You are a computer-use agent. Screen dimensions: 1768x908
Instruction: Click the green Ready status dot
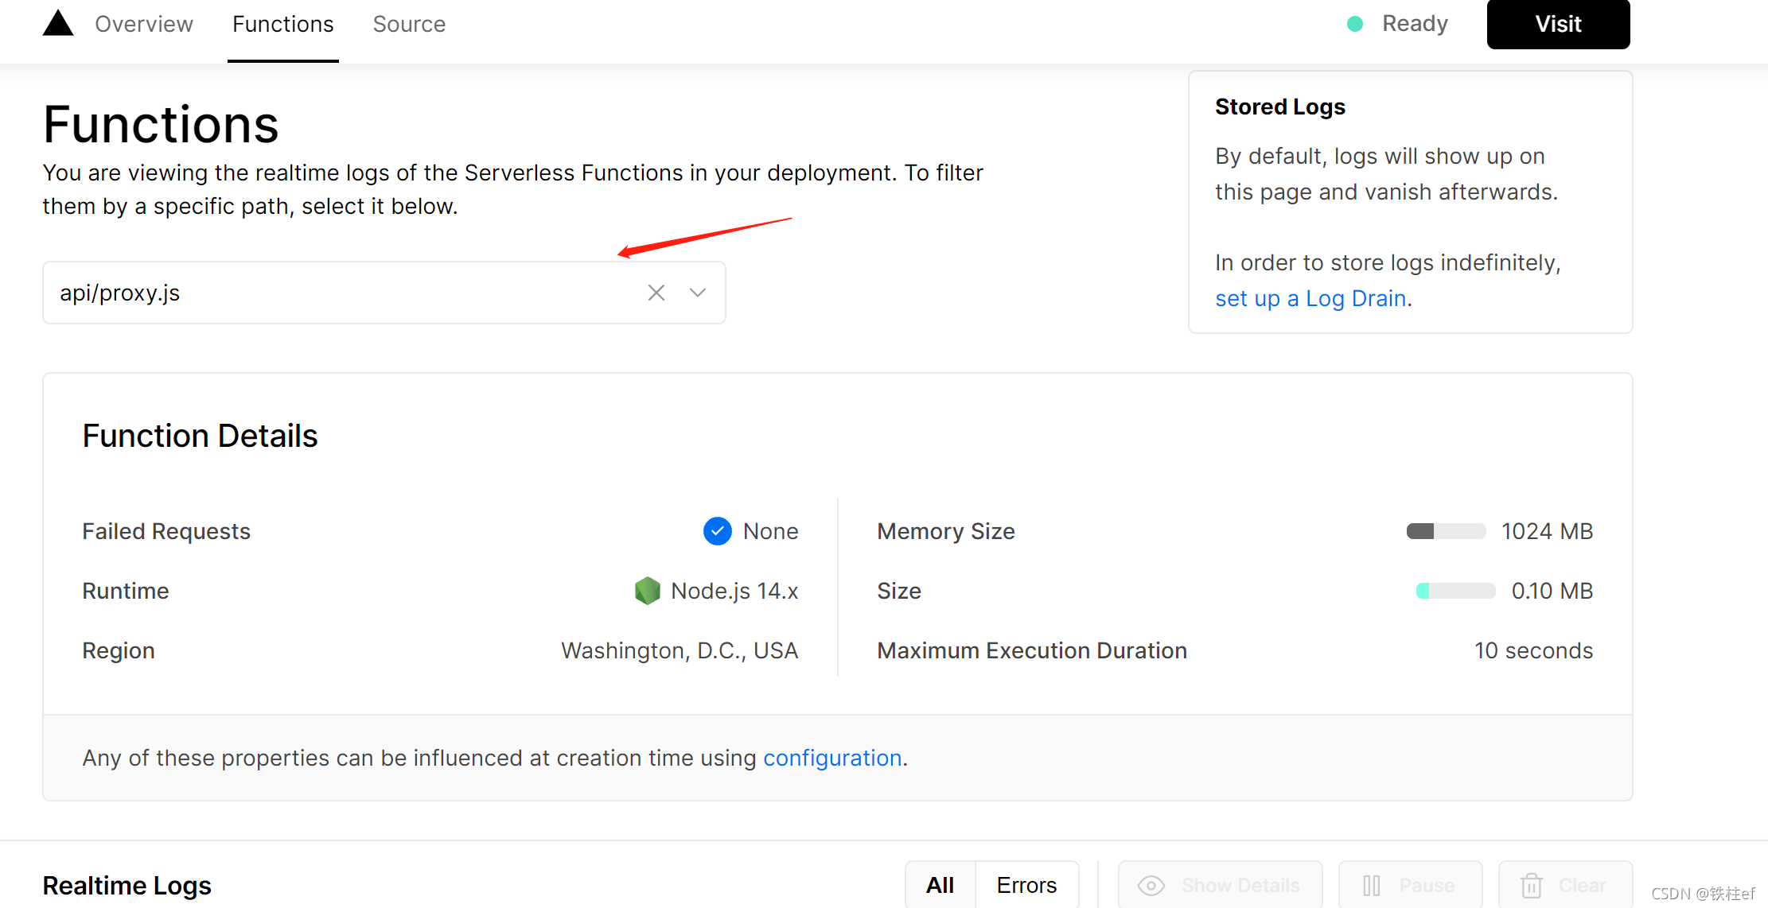(x=1355, y=24)
